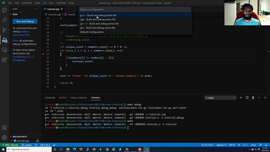Toggle the tutorial.cpp breakpoint checkbox
This screenshot has height=152, width=270.
pos(15,141)
